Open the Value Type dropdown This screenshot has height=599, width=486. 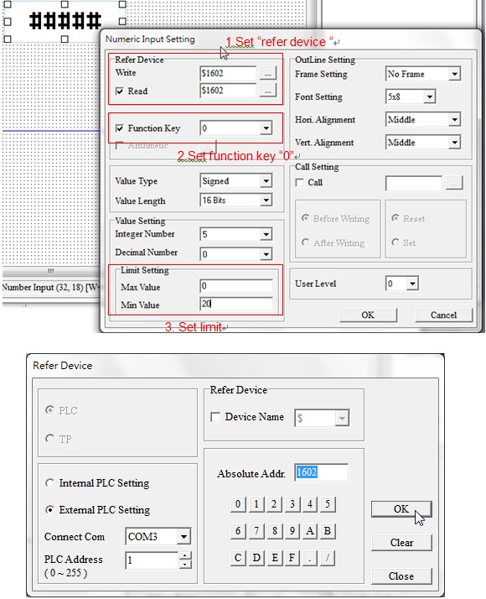266,181
